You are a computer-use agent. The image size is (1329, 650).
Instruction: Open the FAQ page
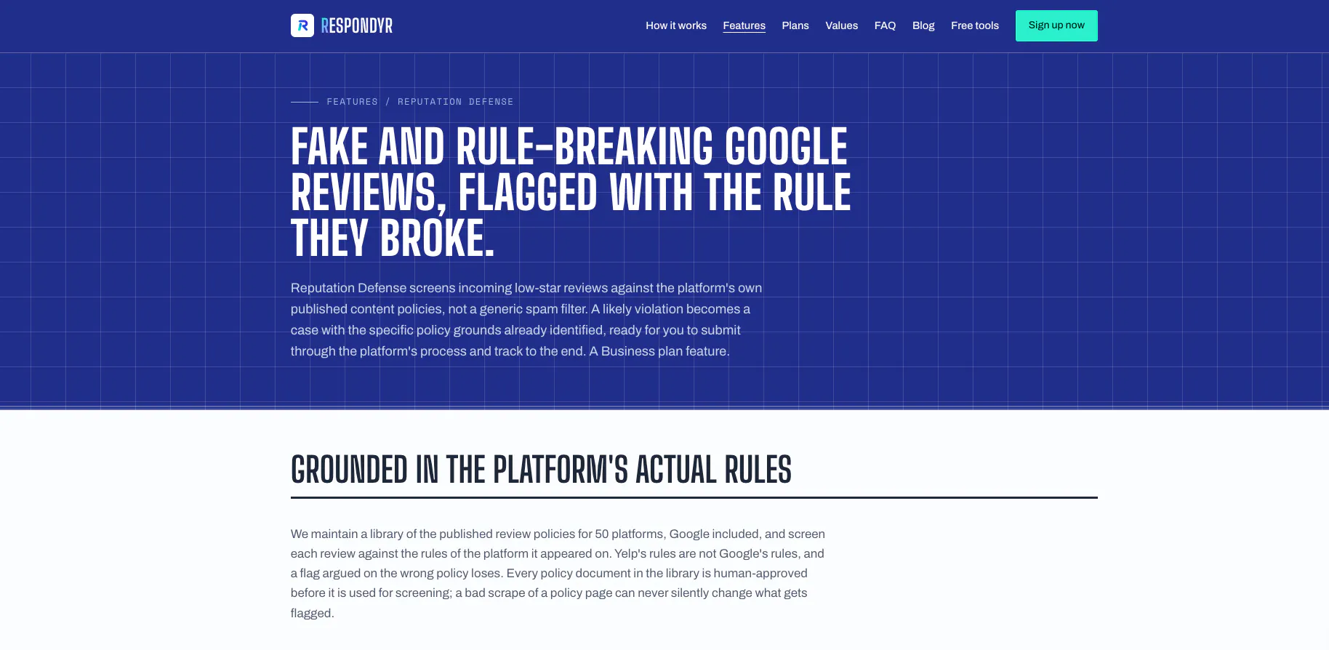pos(885,25)
